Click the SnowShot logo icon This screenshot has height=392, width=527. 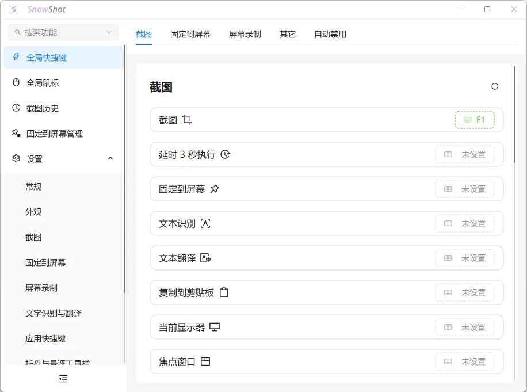14,9
